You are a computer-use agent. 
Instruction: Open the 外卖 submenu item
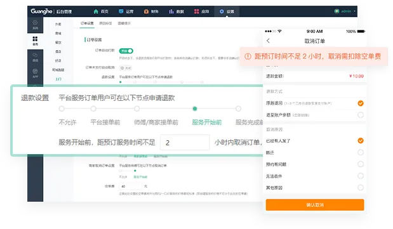point(58,24)
